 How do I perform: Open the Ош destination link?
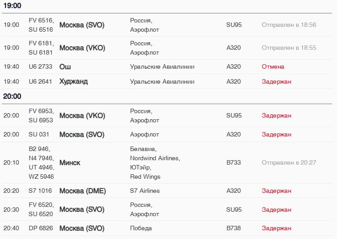pos(65,66)
